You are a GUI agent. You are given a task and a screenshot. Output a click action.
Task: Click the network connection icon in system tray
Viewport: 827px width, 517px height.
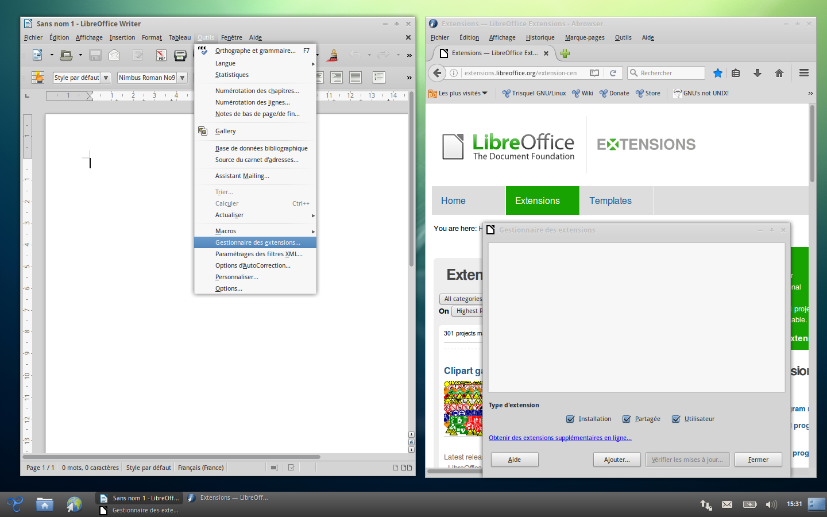pos(706,504)
